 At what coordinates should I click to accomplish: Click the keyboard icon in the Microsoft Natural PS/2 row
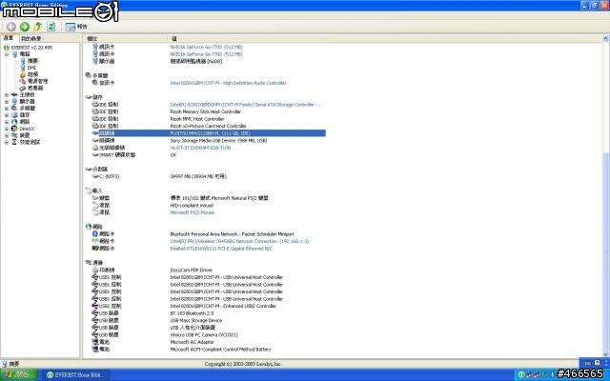tap(95, 198)
